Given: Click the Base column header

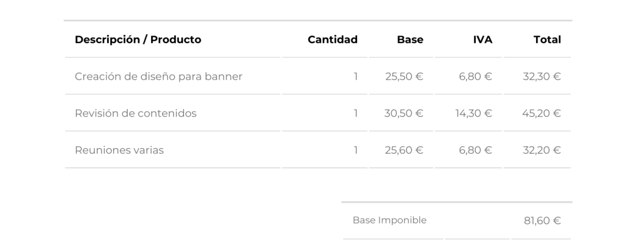Looking at the screenshot, I should (x=410, y=40).
